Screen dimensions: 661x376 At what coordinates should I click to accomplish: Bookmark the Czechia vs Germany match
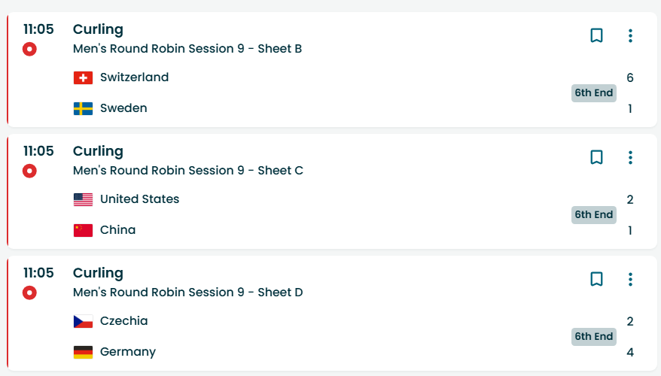tap(596, 279)
